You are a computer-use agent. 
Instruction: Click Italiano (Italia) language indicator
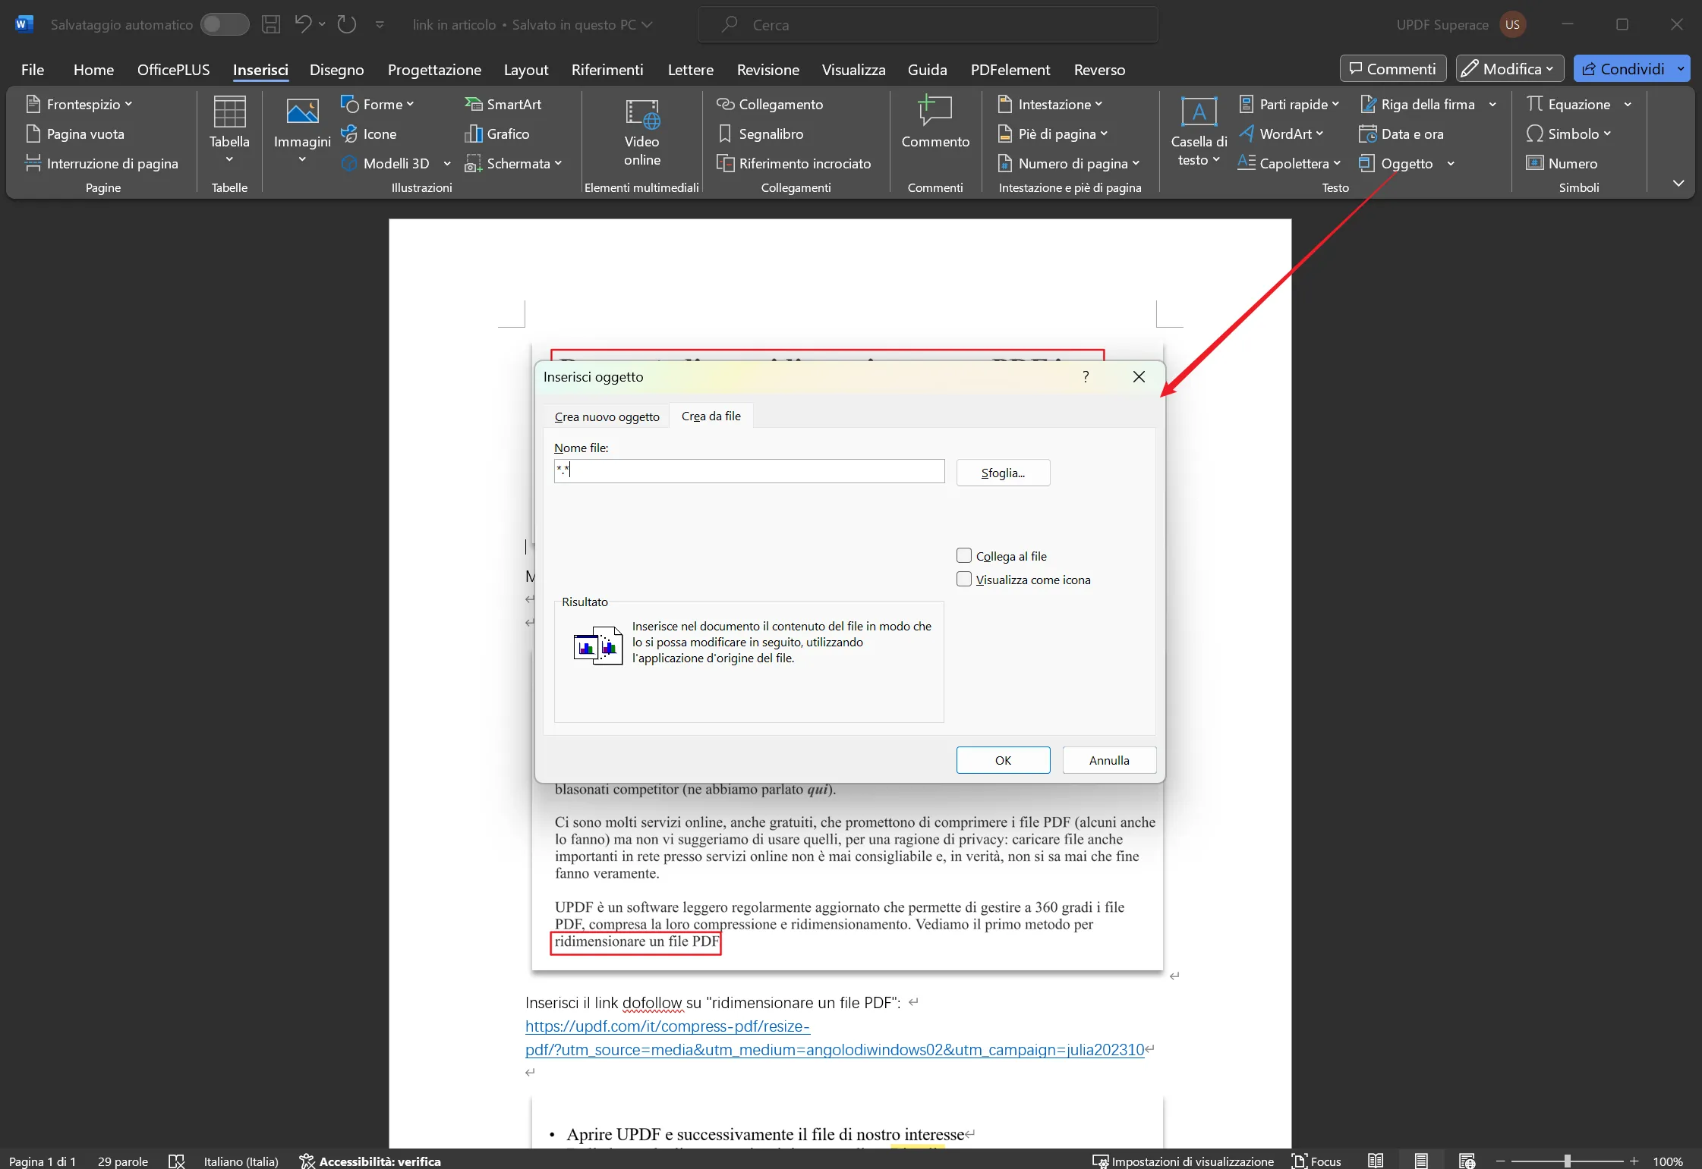(241, 1161)
